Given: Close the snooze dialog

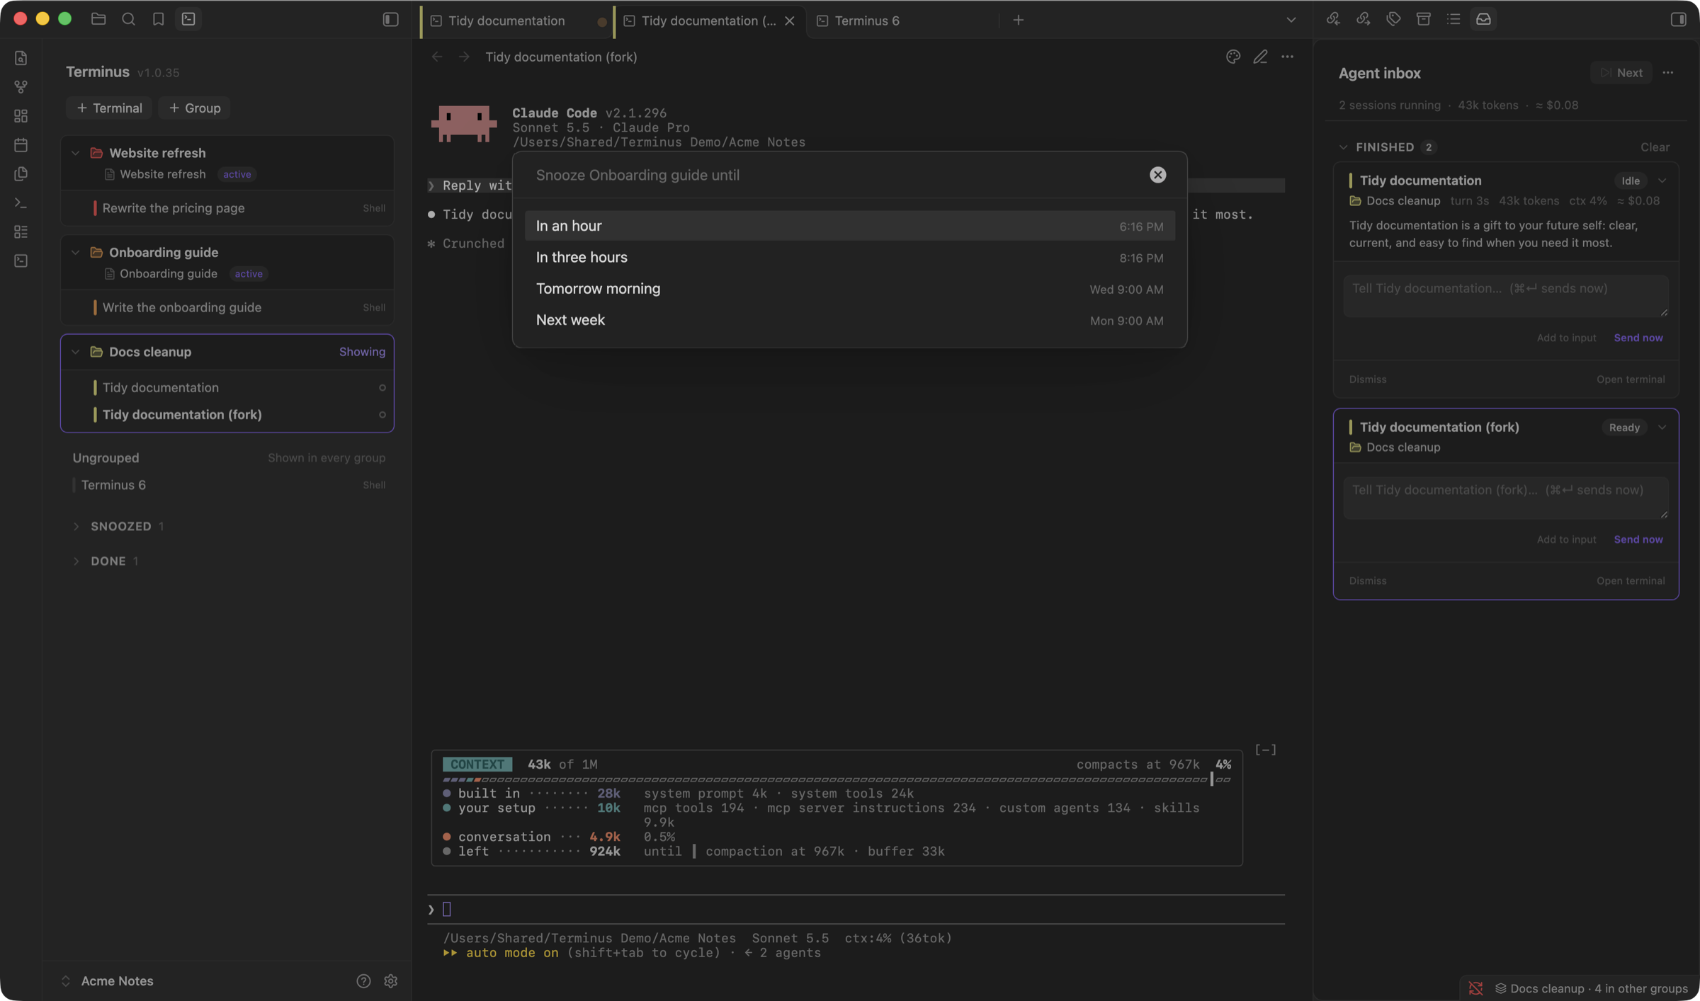Looking at the screenshot, I should (1157, 175).
